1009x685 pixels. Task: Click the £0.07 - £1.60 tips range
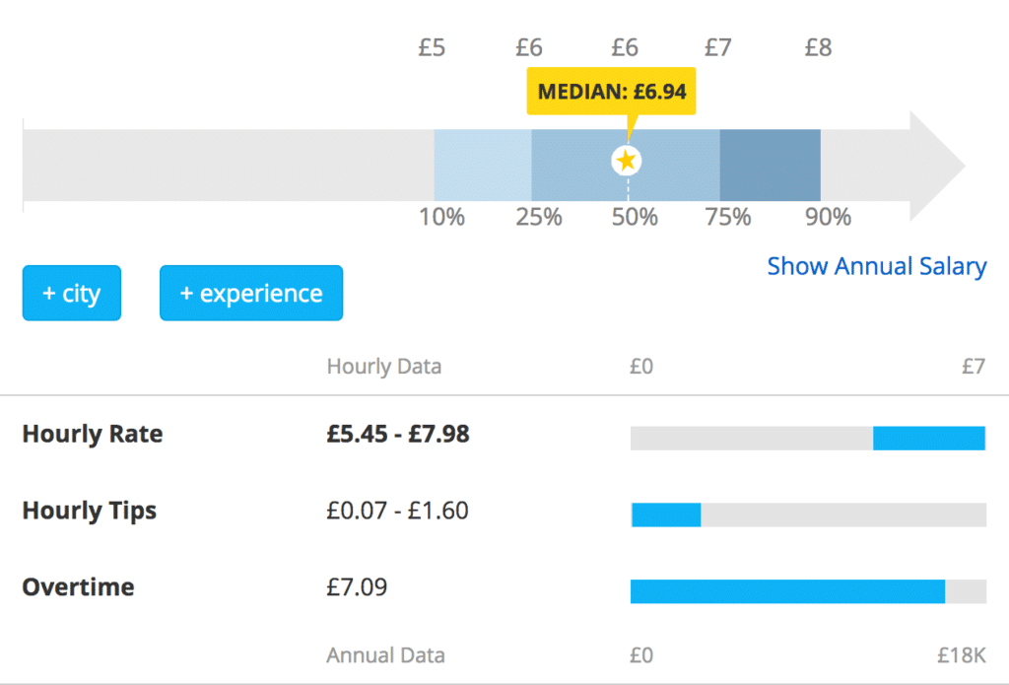pyautogui.click(x=398, y=512)
